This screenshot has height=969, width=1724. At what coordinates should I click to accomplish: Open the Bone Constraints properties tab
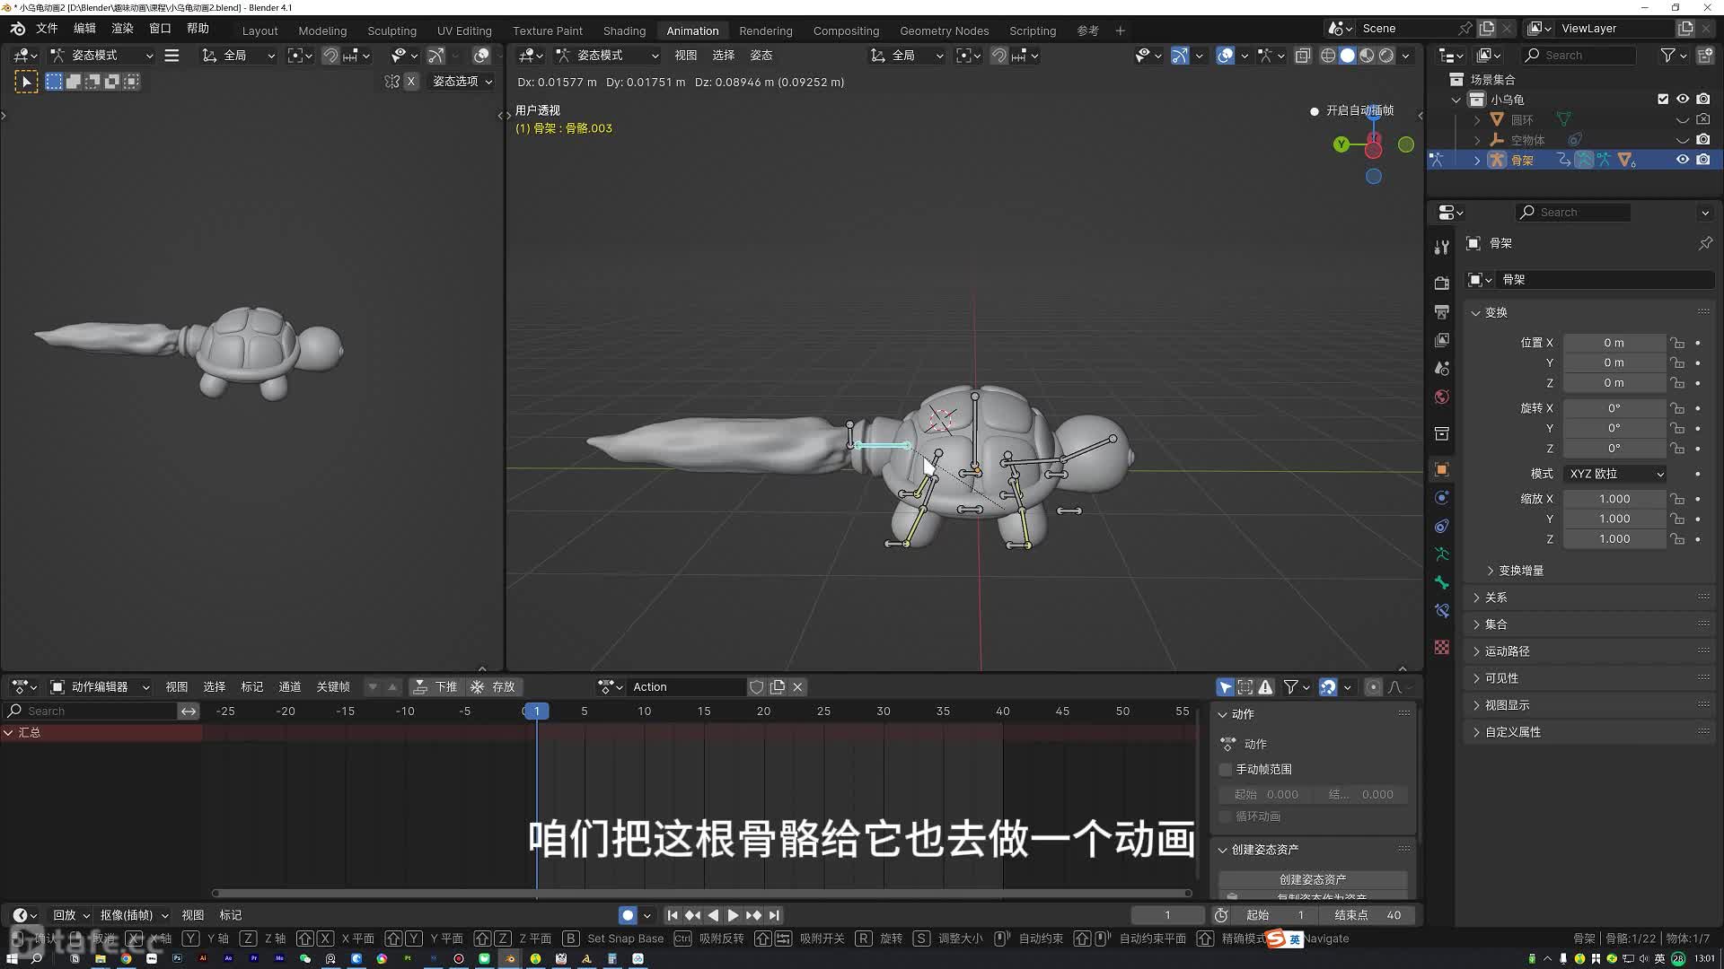click(x=1442, y=611)
